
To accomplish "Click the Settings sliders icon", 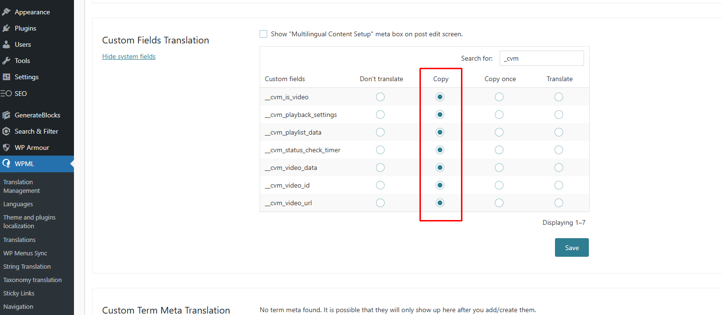I will pos(6,77).
